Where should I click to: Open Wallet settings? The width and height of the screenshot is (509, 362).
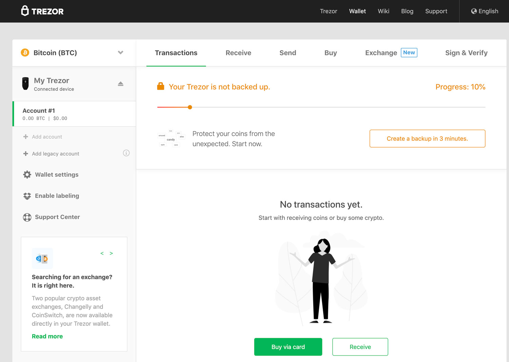(57, 175)
